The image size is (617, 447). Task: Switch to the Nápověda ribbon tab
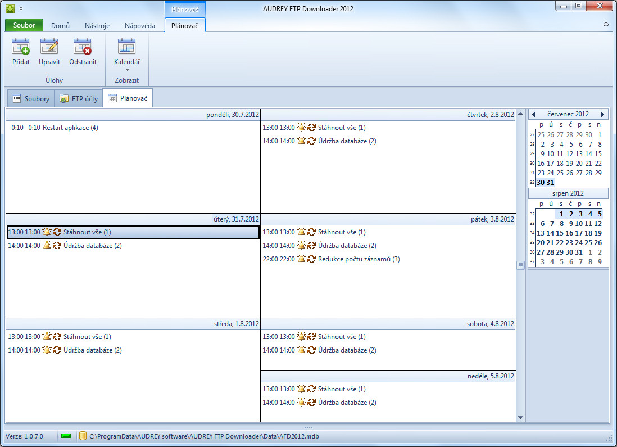click(140, 26)
